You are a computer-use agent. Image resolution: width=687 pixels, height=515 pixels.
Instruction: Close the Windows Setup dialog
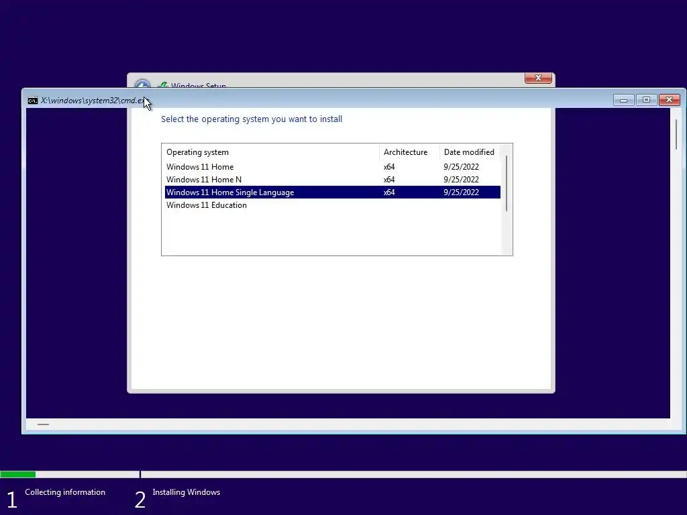point(538,78)
